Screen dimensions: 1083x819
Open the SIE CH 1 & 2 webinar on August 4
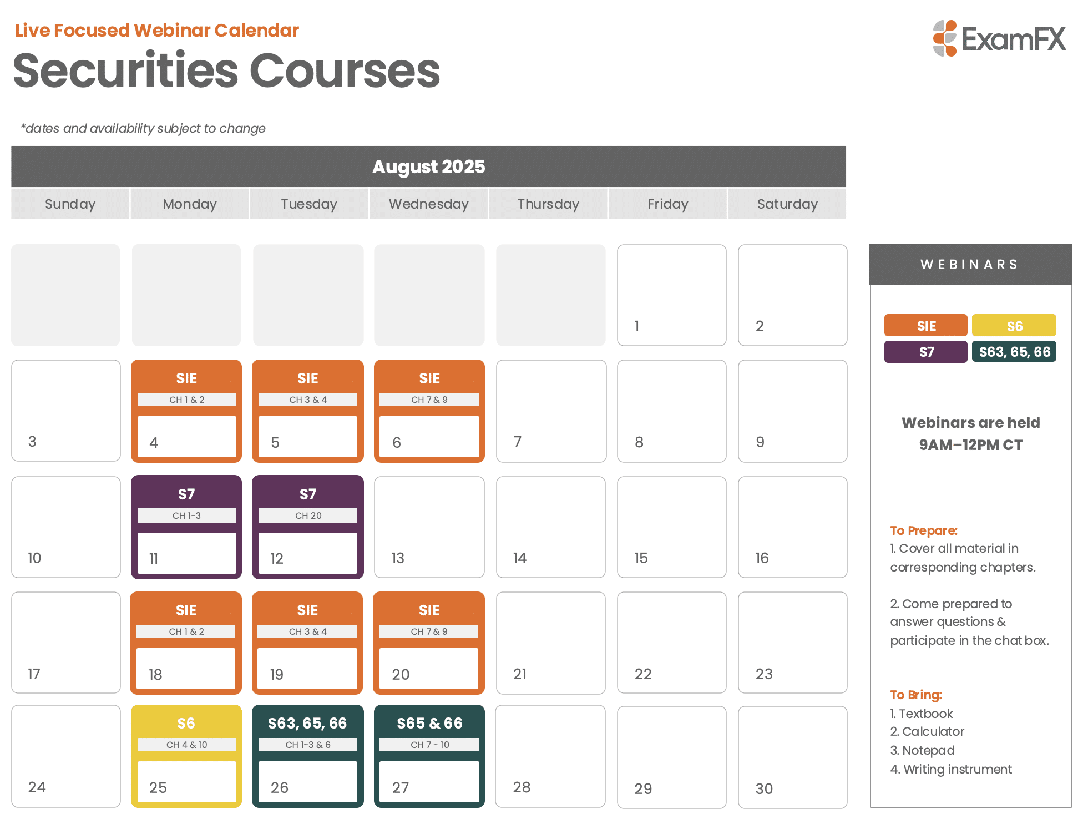point(186,411)
